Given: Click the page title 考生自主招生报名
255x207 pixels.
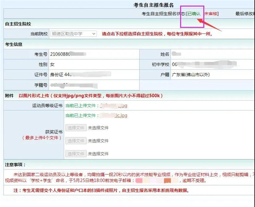Looking at the screenshot, I should pyautogui.click(x=153, y=5).
